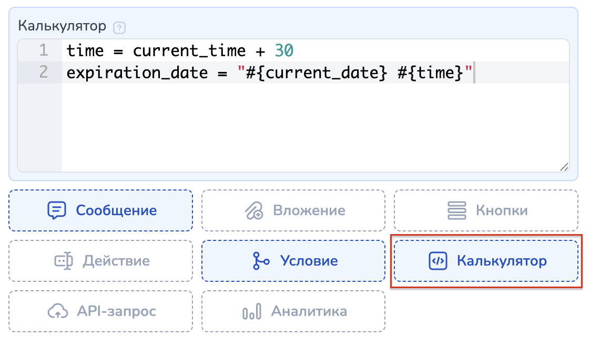The height and width of the screenshot is (338, 590).
Task: Click the code icon on Калькулятор button
Action: click(438, 261)
